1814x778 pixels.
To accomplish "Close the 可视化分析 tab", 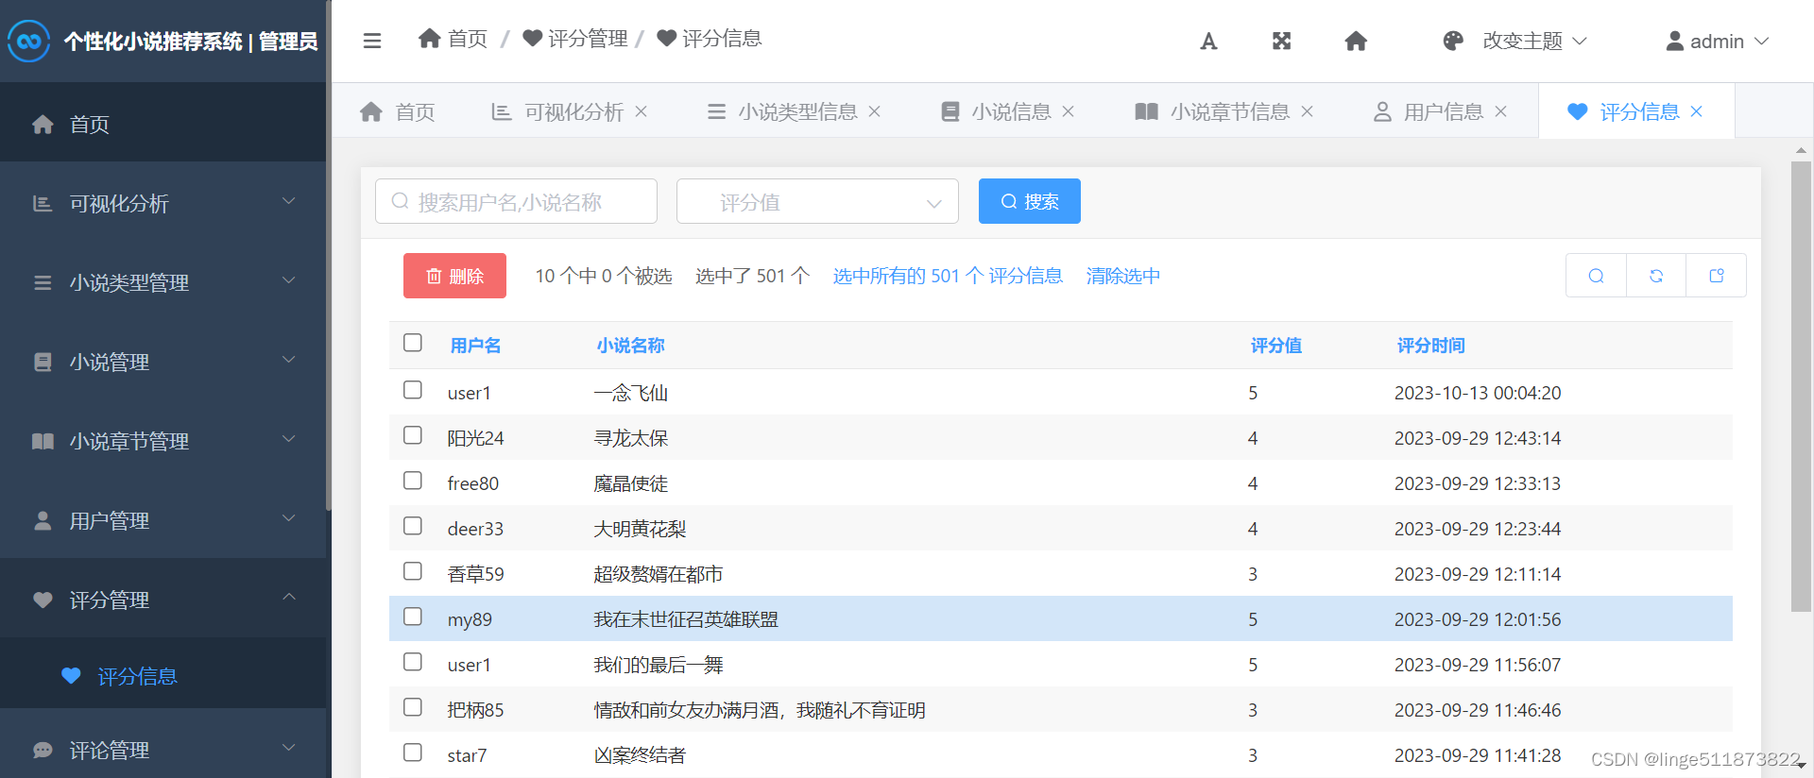I will tap(641, 111).
